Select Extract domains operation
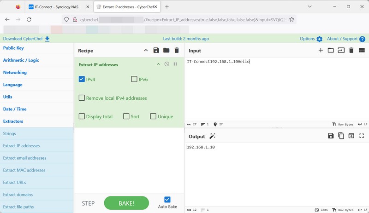369x213 pixels. (37, 195)
